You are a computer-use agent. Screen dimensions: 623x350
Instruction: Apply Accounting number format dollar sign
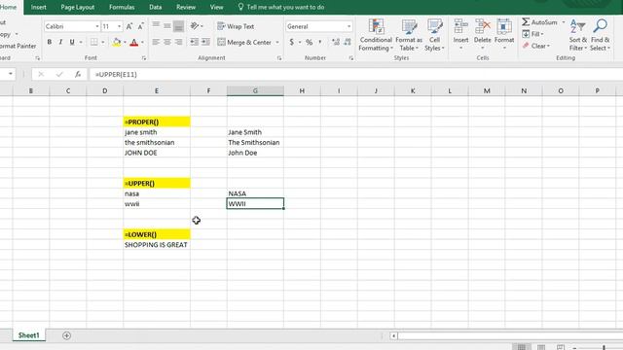click(292, 42)
